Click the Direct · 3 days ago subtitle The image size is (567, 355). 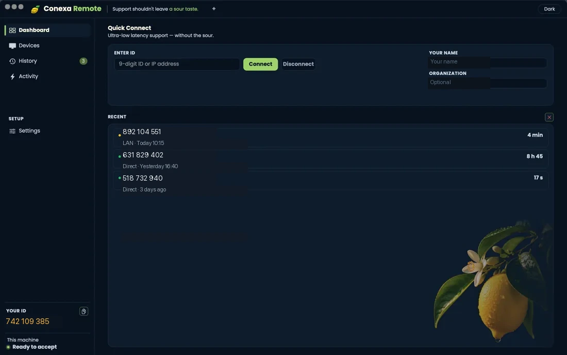144,189
